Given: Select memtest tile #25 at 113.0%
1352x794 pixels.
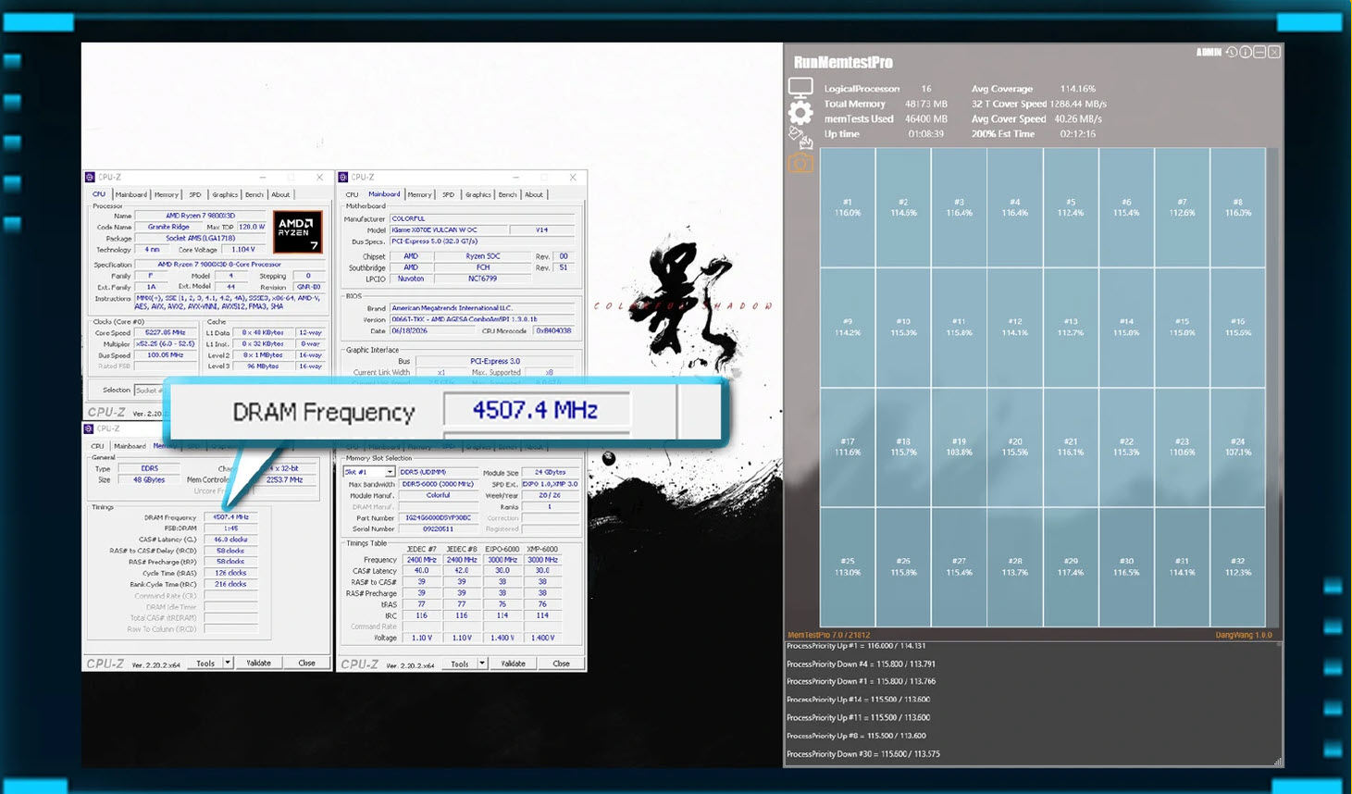Looking at the screenshot, I should (x=848, y=567).
